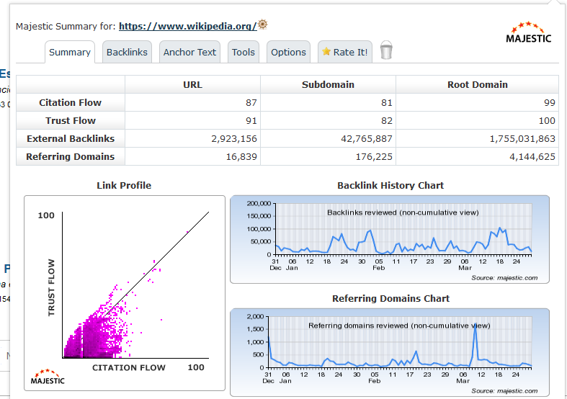Image resolution: width=567 pixels, height=399 pixels.
Task: Click URL Trust Flow value 91
Action: (251, 121)
